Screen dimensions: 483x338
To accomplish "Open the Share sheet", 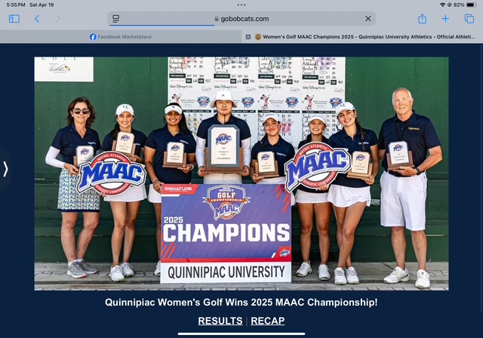I will [x=422, y=18].
